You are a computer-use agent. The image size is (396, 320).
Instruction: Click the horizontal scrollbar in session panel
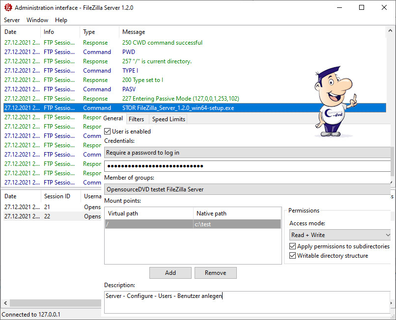coord(49,303)
